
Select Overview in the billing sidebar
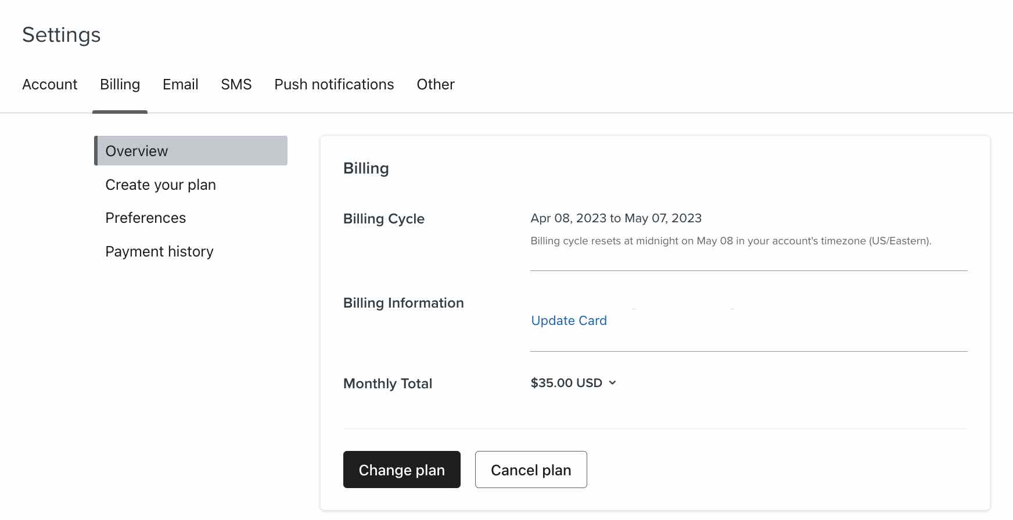[191, 151]
